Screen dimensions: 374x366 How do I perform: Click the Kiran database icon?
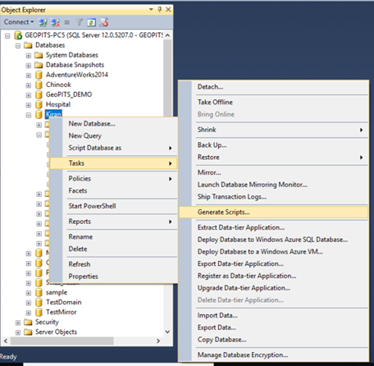pyautogui.click(x=39, y=114)
